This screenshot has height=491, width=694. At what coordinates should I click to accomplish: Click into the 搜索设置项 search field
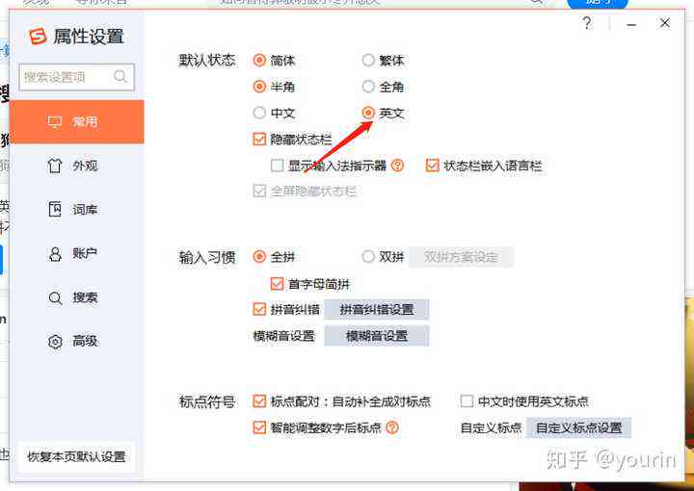pos(76,77)
